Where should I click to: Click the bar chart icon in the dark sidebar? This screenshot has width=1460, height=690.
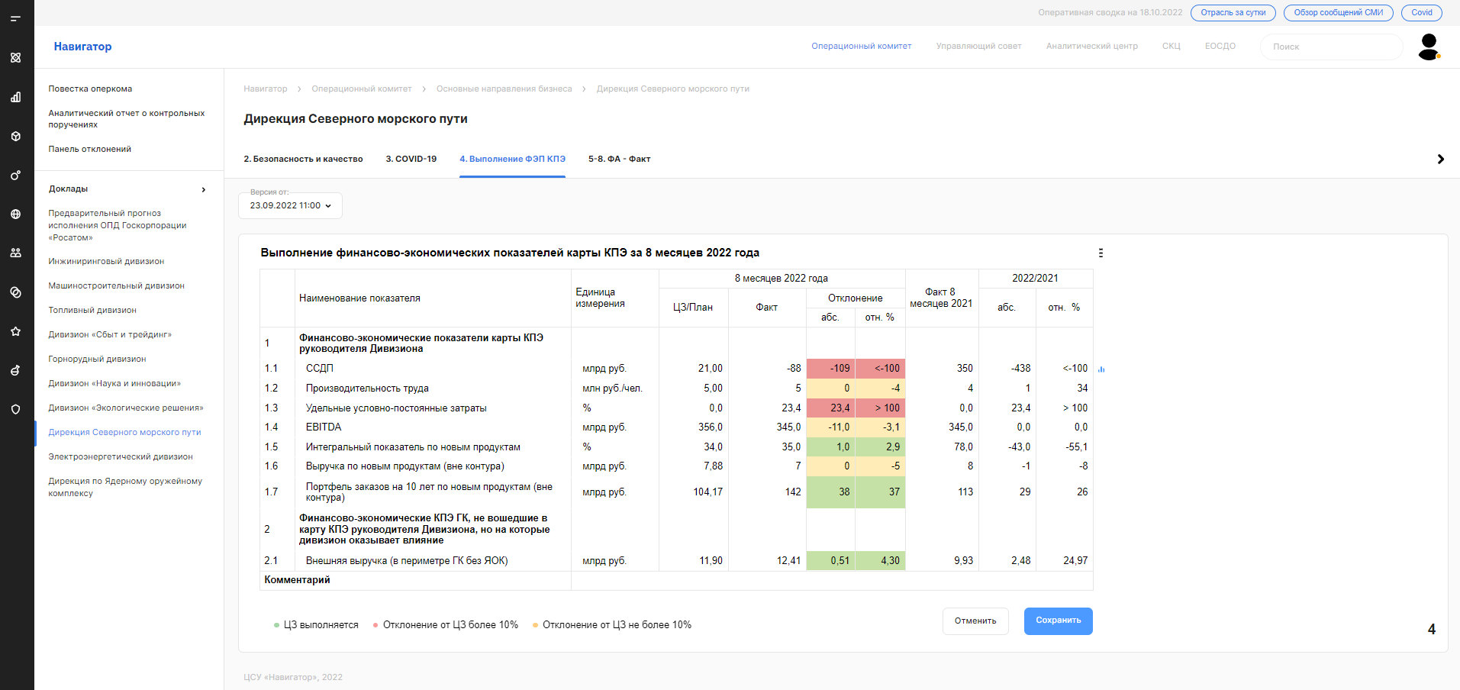pos(15,97)
